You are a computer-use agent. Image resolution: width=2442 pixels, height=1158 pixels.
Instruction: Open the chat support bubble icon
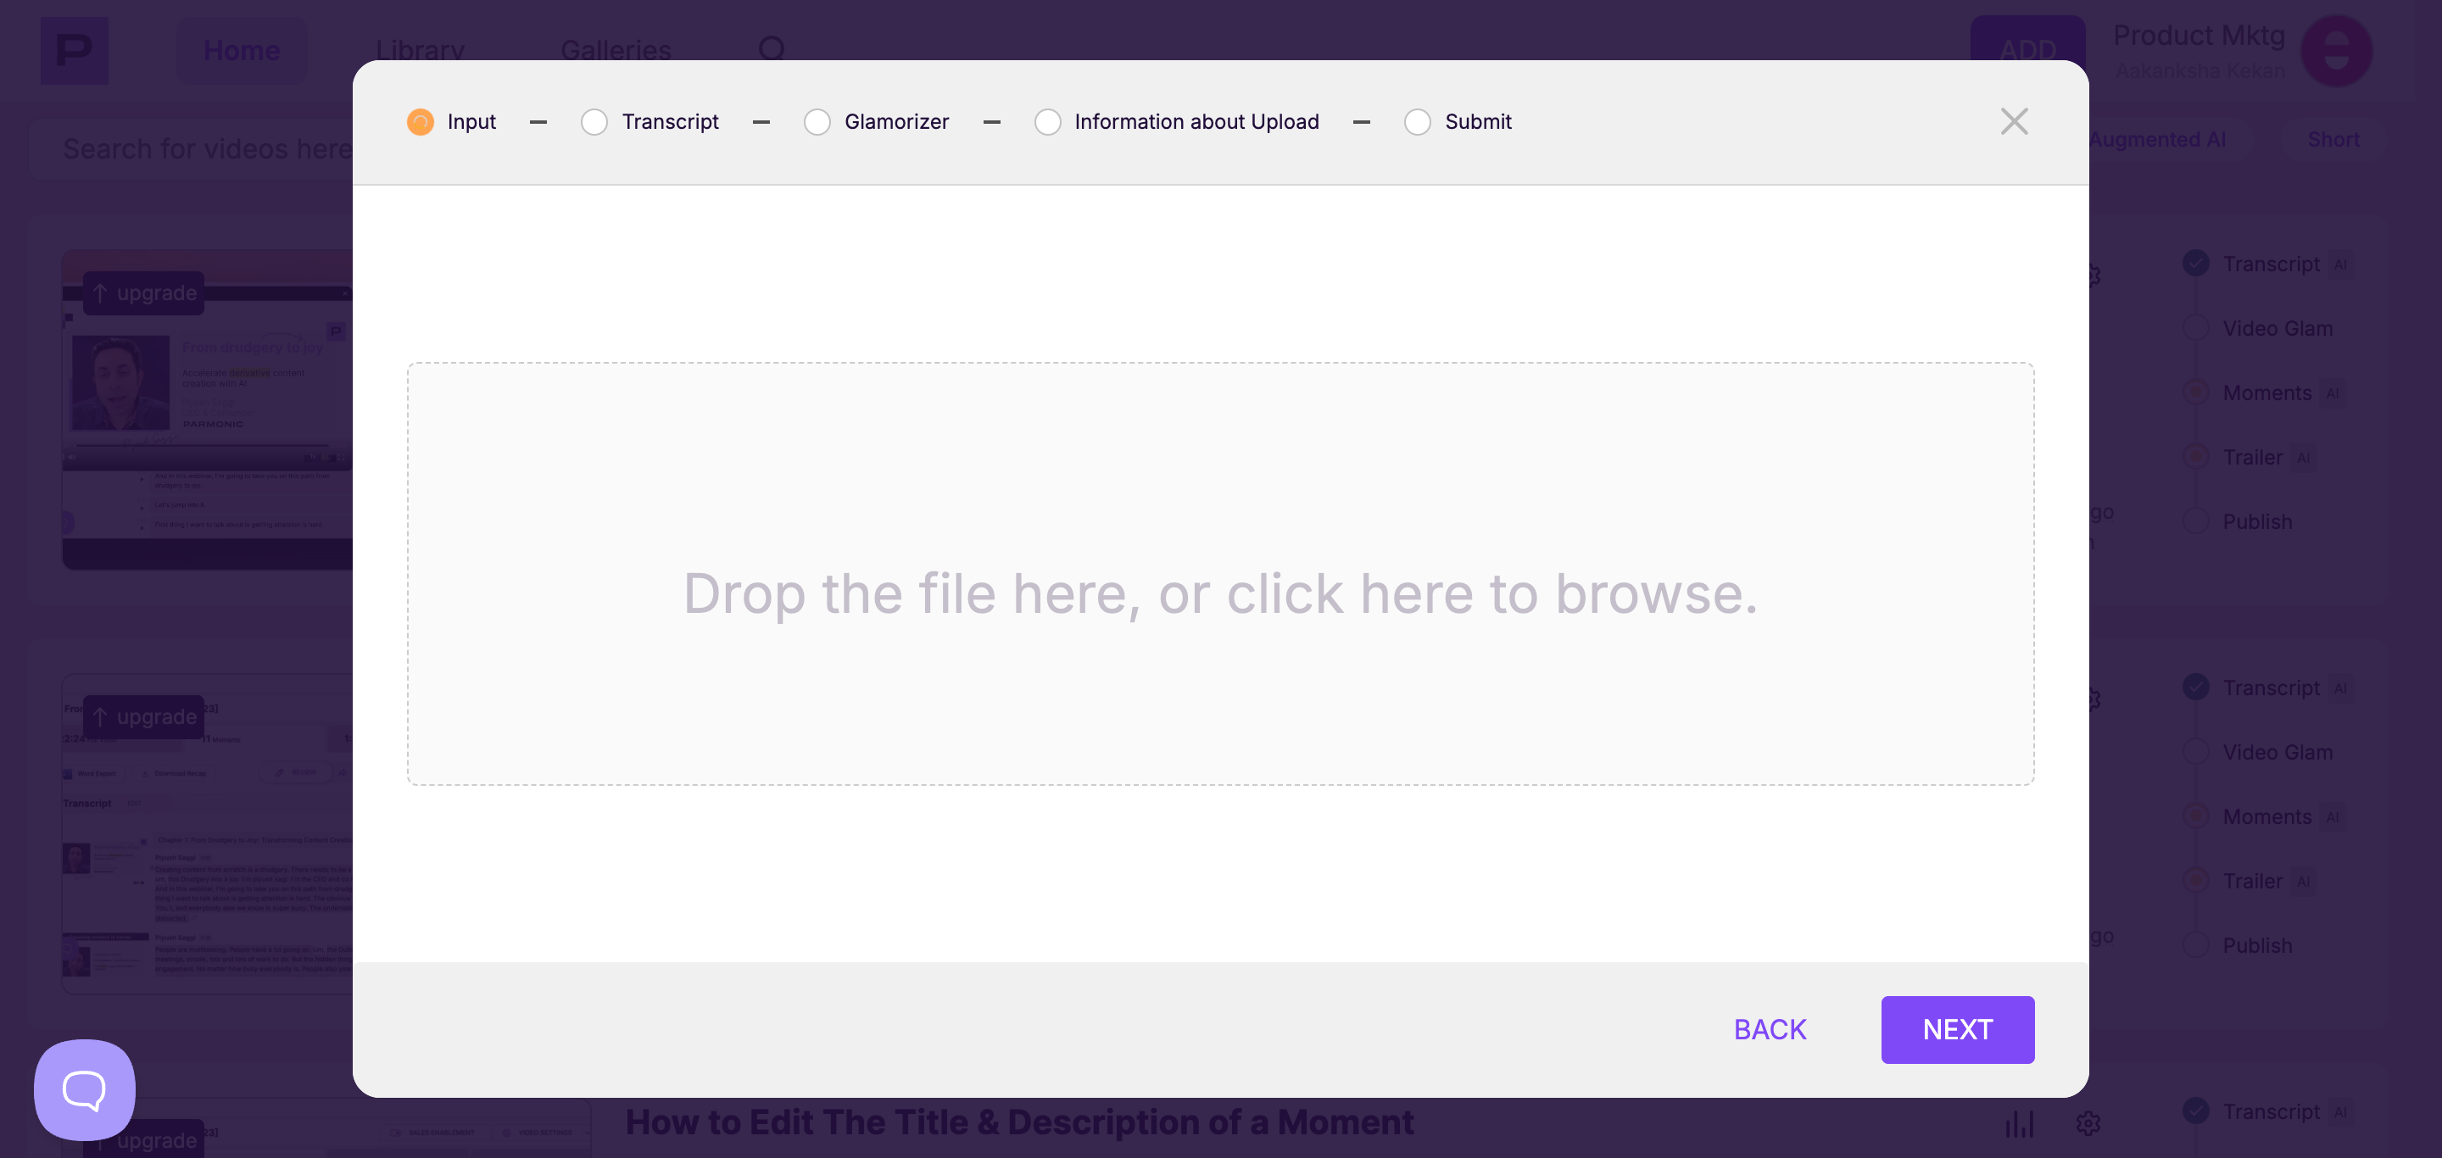[85, 1090]
